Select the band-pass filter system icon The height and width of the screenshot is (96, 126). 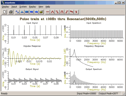(62, 12)
